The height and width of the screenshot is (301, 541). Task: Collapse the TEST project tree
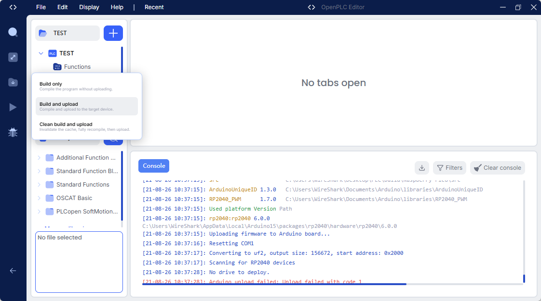[41, 53]
